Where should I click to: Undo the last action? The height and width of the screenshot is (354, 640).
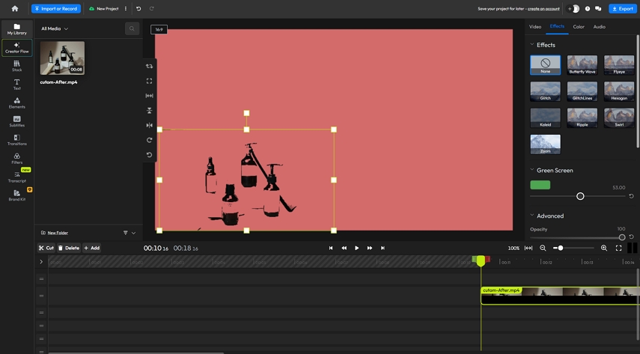(138, 8)
